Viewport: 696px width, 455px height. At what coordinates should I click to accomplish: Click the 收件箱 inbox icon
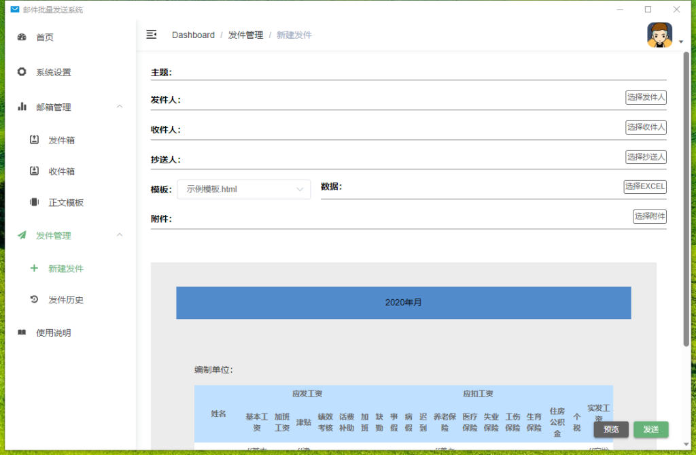point(34,171)
